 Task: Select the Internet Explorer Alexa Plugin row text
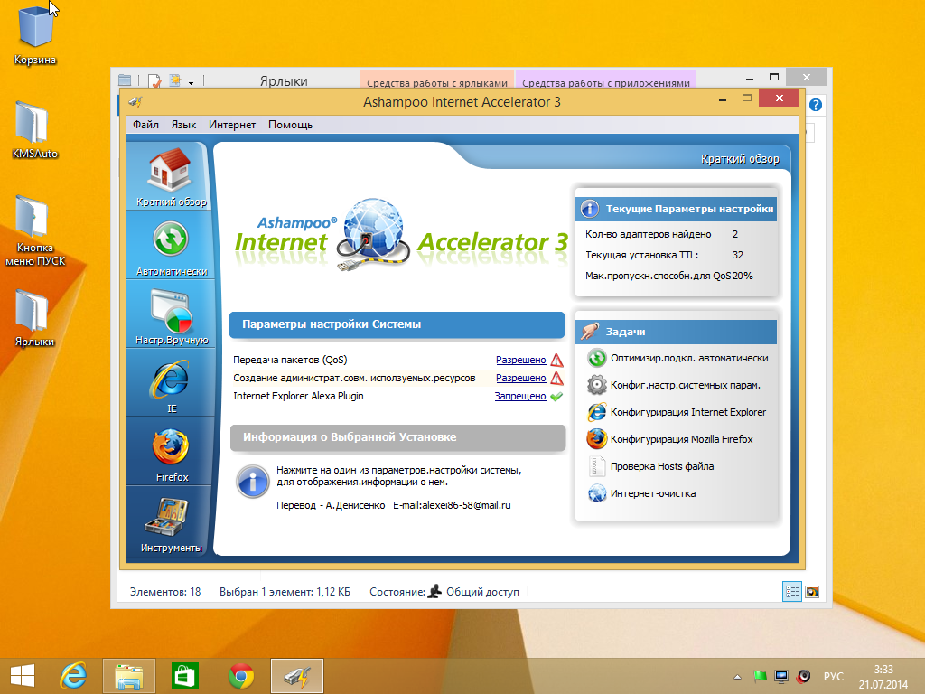tap(298, 396)
